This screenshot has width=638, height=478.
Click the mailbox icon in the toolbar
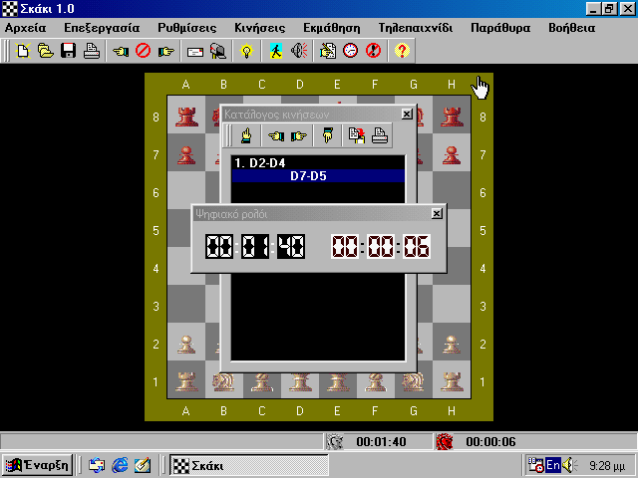[218, 51]
